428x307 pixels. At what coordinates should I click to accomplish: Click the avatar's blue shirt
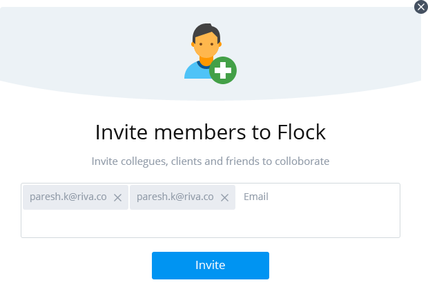193,71
